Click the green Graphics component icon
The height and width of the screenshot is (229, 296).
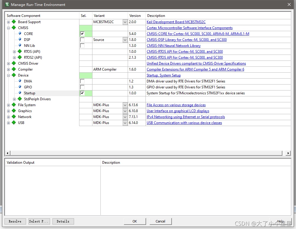click(14, 111)
